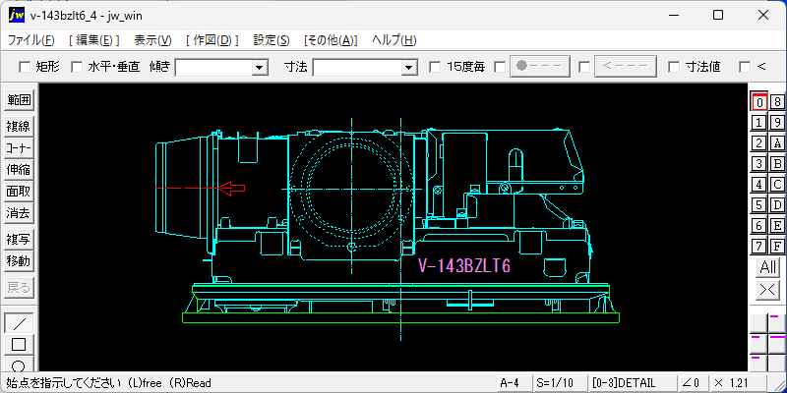This screenshot has height=393, width=787.
Task: Open the その他(A) menu
Action: pos(331,40)
